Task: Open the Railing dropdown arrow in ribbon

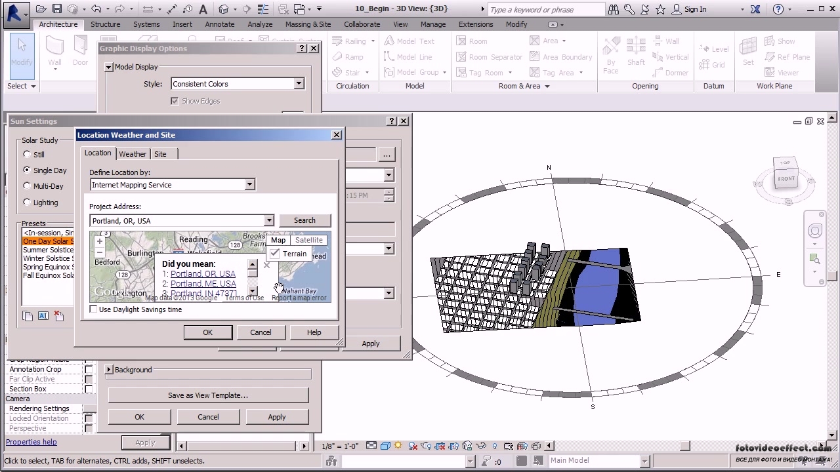Action: click(x=373, y=41)
